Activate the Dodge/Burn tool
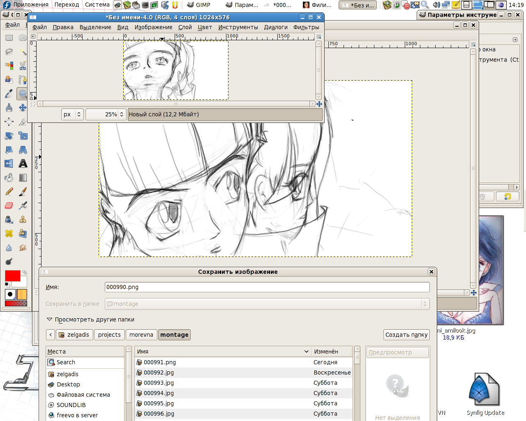The width and height of the screenshot is (526, 421). coord(9,261)
